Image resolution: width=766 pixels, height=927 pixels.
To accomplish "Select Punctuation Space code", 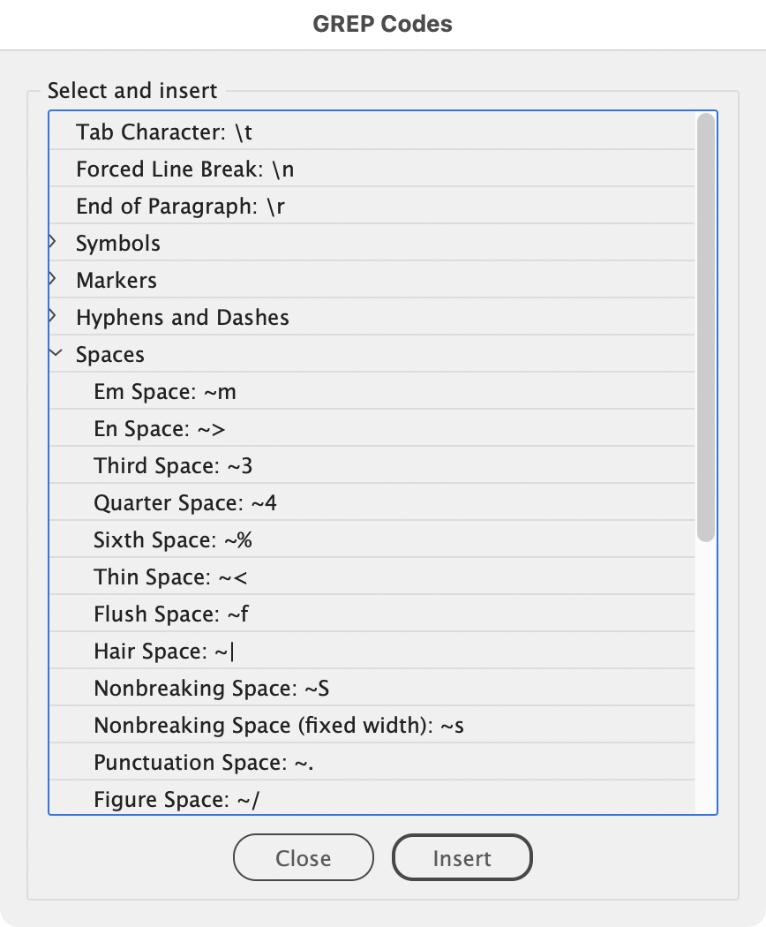I will click(204, 763).
